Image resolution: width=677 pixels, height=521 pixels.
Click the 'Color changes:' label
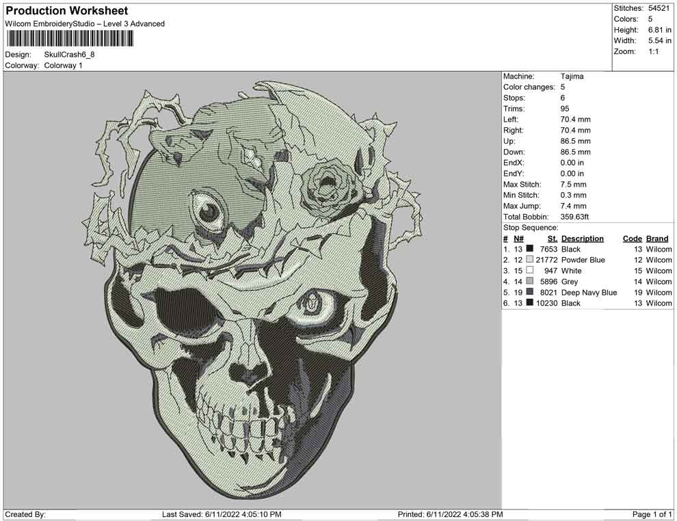[x=529, y=88]
